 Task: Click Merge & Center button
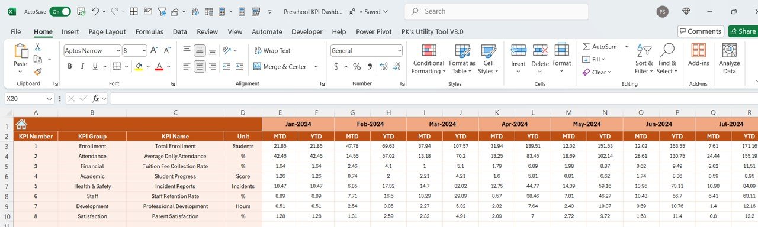pos(280,67)
